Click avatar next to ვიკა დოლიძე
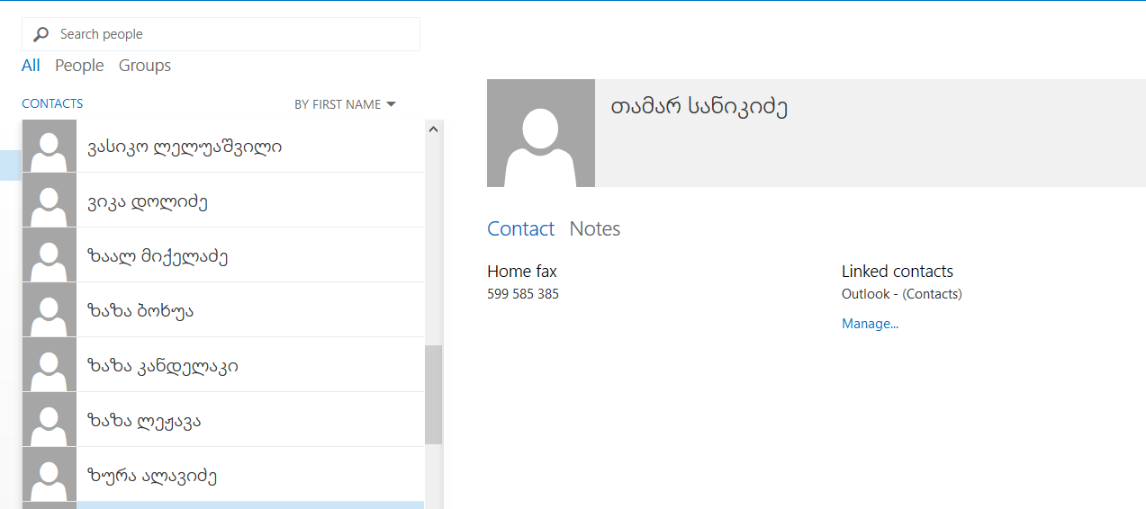The image size is (1146, 509). point(49,201)
